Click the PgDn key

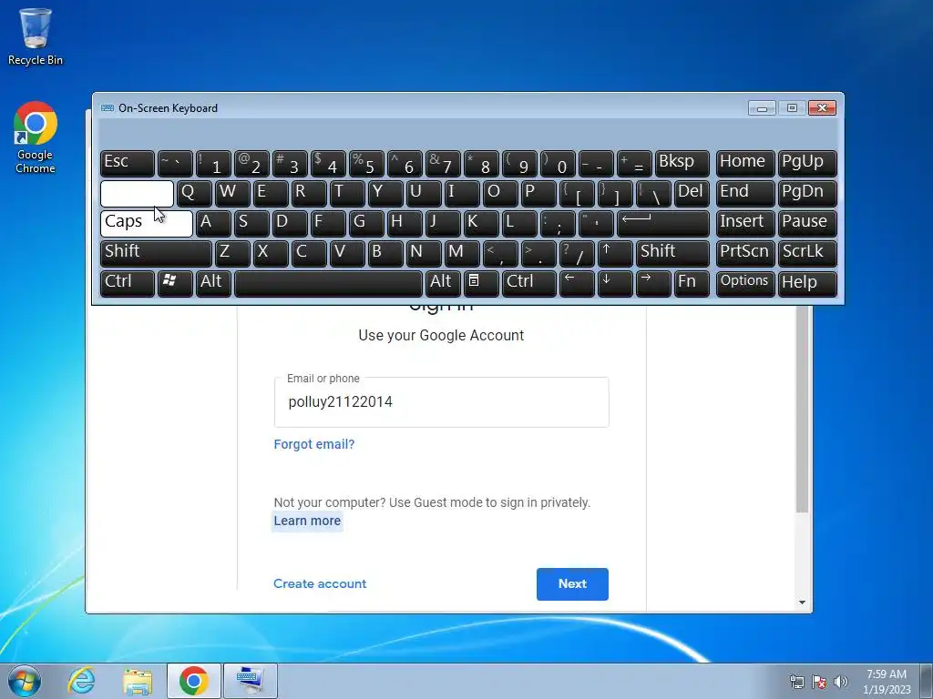pos(807,193)
